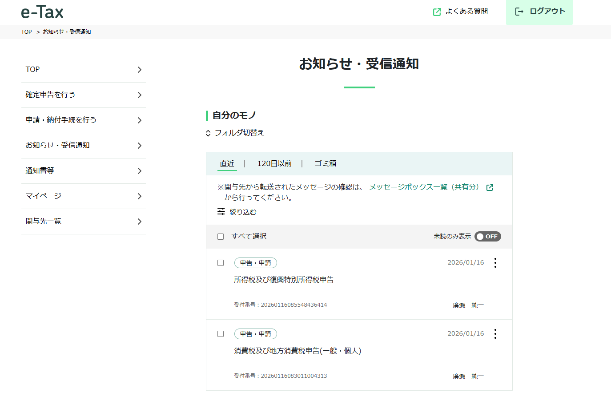Open the よくある質問 external link icon
611x396 pixels.
[437, 12]
